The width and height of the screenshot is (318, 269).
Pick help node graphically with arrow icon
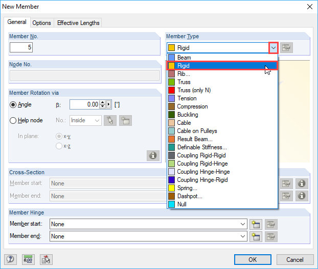[x=110, y=120]
